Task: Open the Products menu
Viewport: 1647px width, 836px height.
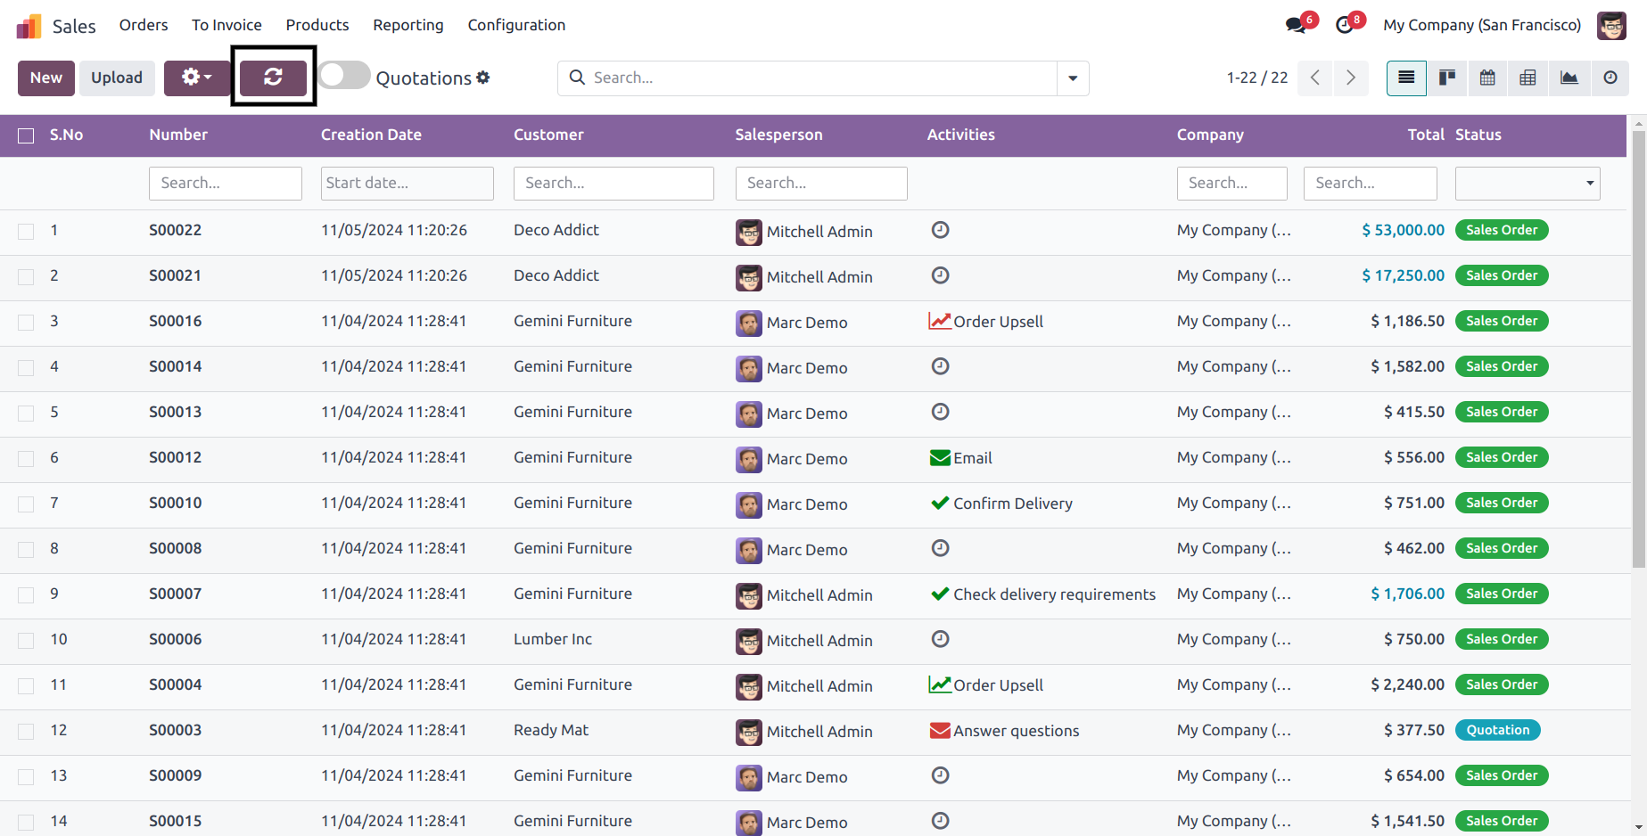Action: [x=317, y=25]
